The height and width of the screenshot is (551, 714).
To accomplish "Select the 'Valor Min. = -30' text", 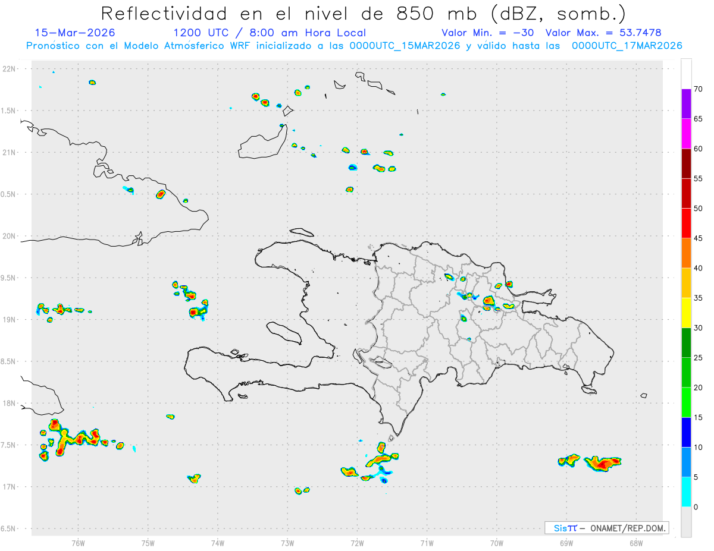I will [x=488, y=33].
